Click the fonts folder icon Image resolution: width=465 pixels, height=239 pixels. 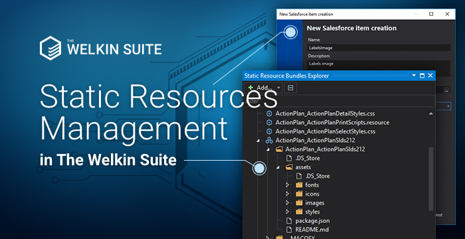point(299,185)
